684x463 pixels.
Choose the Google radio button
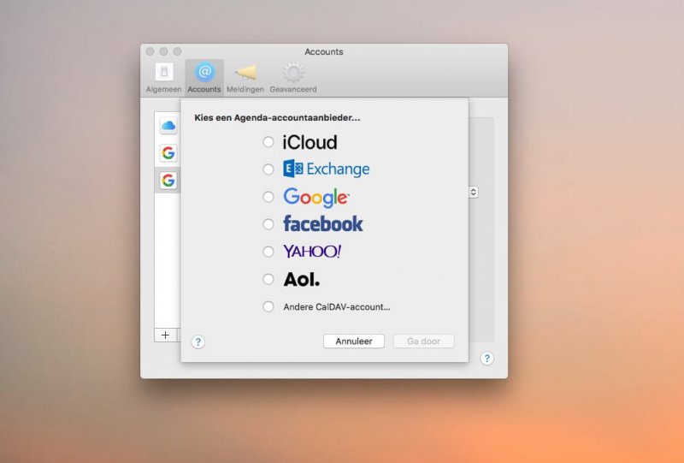[268, 197]
